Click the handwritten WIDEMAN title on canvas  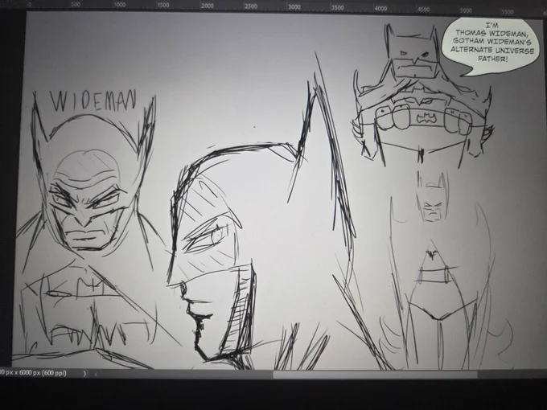(x=93, y=100)
